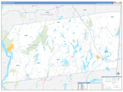
Task: Click the ORANGE county label
Action: point(4,63)
